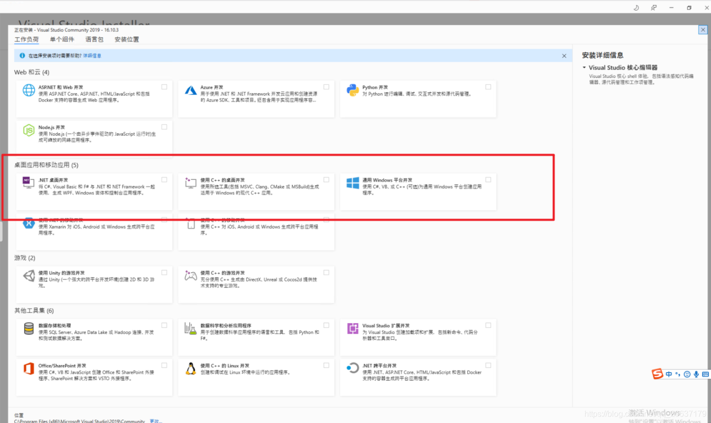Click the Visual Studio 扩展开发 purple icon
This screenshot has height=423, width=711.
[353, 328]
